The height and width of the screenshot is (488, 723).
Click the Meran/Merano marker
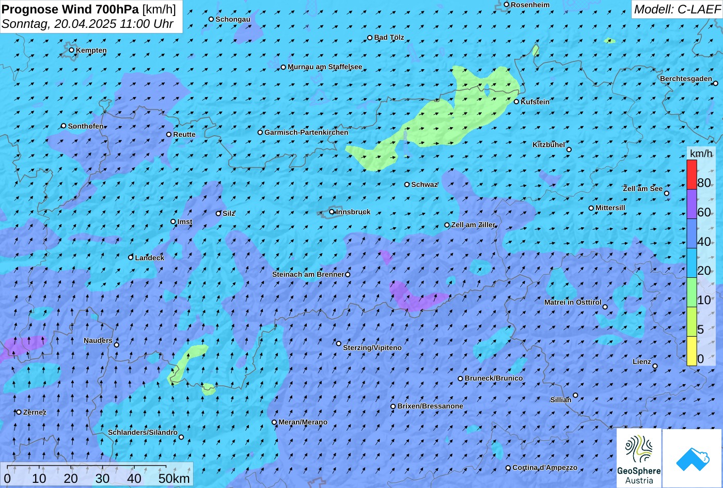[274, 422]
